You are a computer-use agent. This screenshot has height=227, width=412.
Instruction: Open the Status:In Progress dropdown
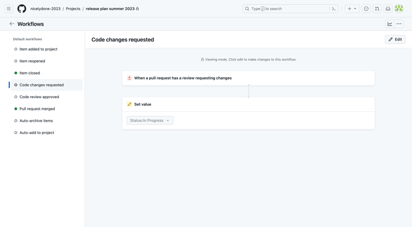pos(150,120)
